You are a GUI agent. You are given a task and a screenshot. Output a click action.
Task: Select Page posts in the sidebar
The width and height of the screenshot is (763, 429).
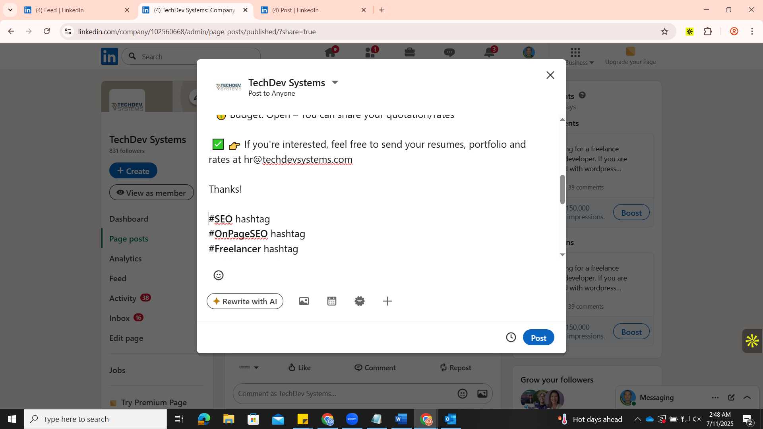pyautogui.click(x=129, y=239)
